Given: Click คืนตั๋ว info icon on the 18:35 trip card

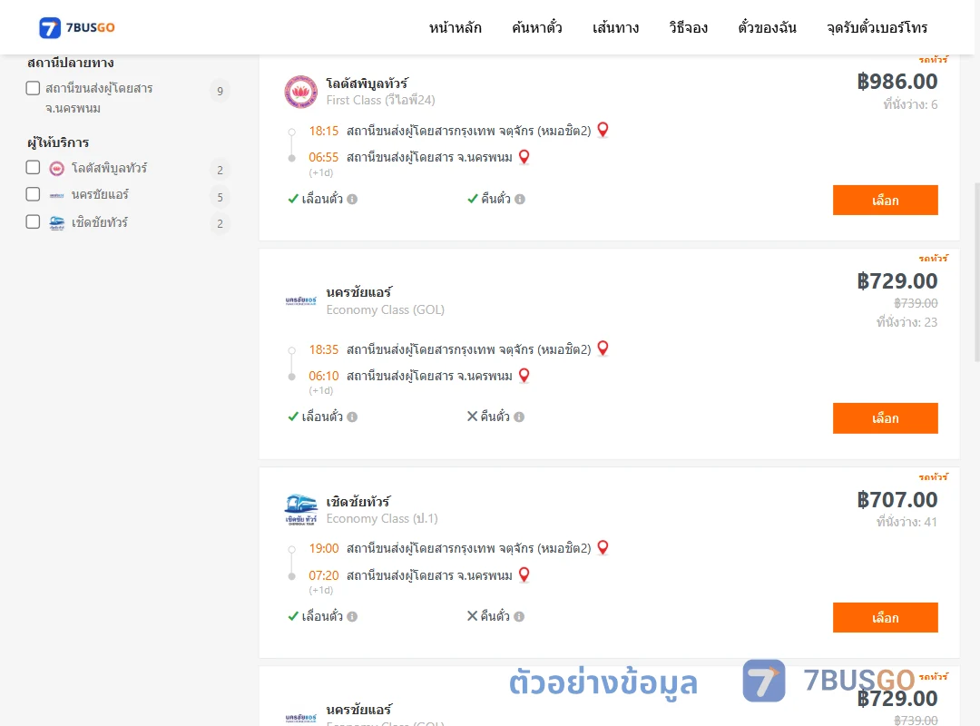Looking at the screenshot, I should (519, 417).
